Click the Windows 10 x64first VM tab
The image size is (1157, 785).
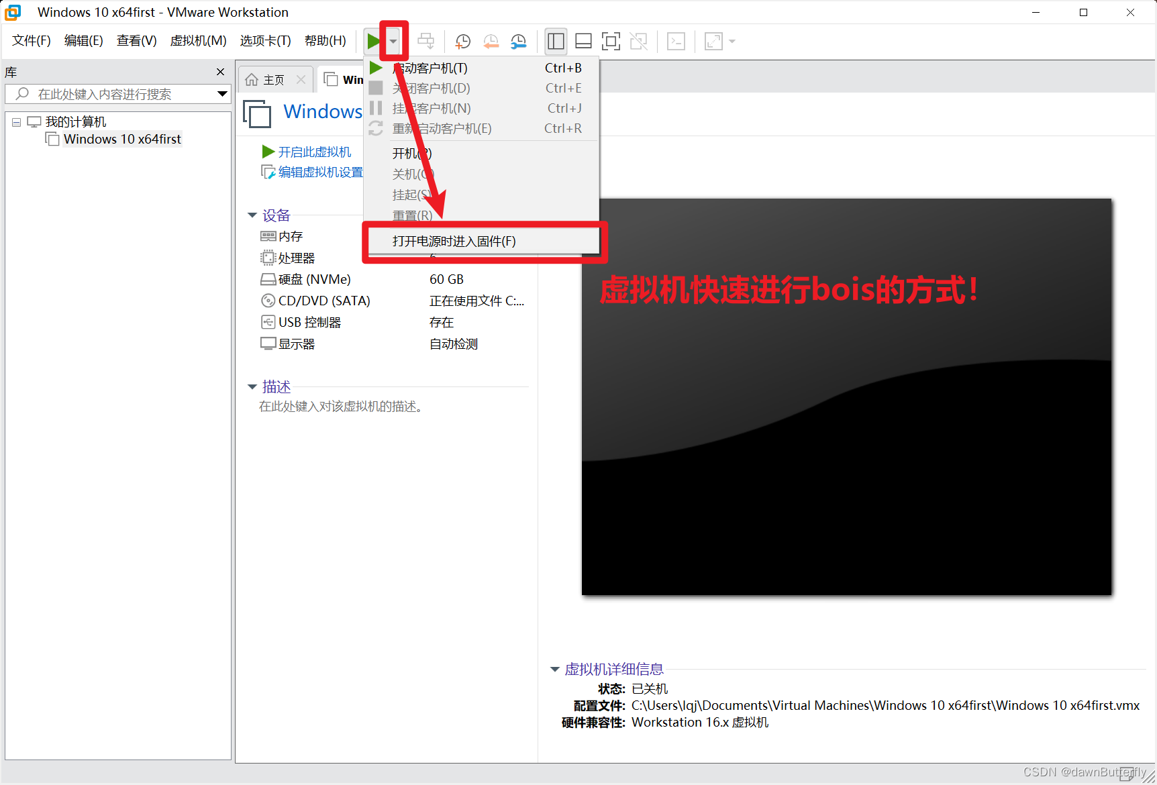click(x=342, y=80)
